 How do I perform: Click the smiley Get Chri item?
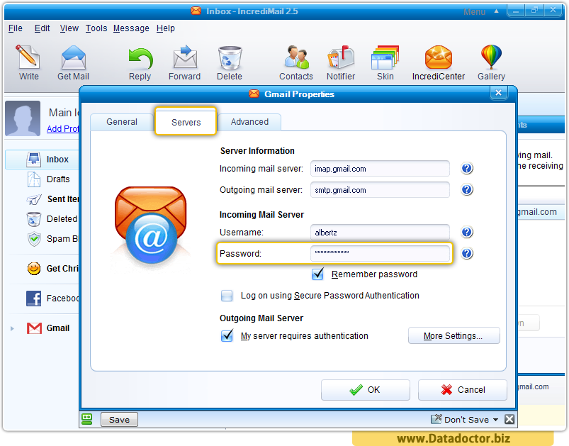click(52, 269)
